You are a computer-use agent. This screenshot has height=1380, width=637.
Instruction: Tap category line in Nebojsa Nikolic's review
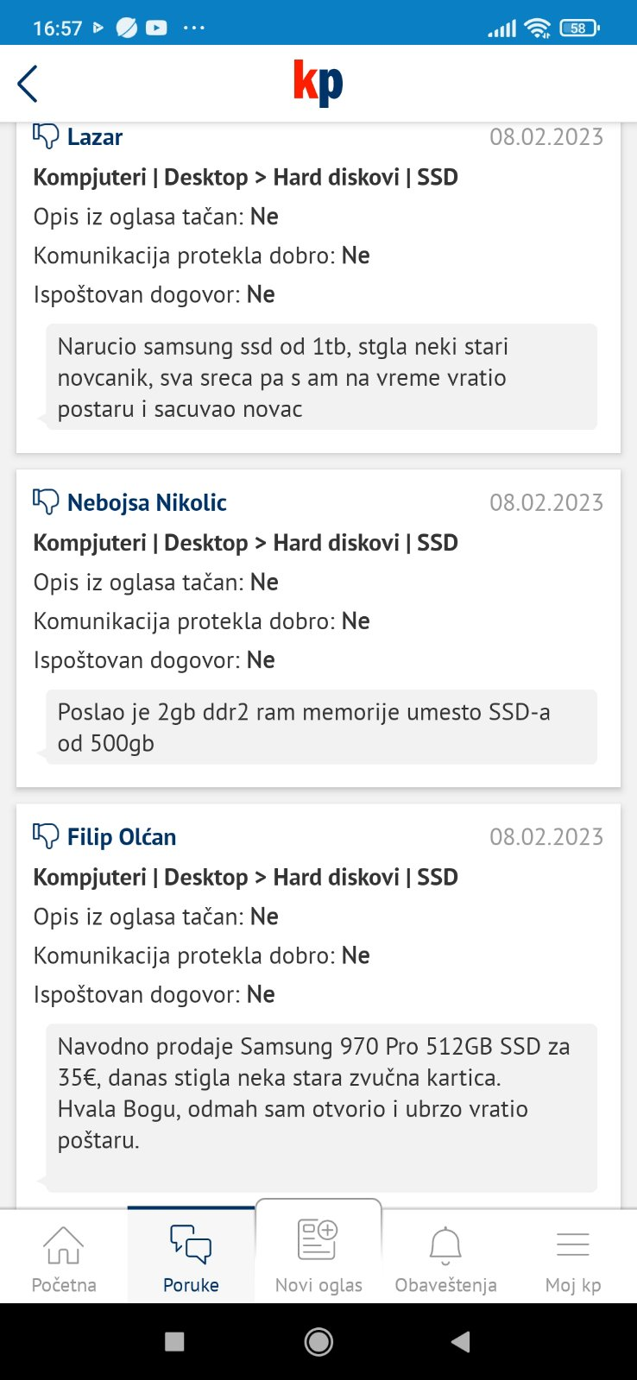(245, 543)
